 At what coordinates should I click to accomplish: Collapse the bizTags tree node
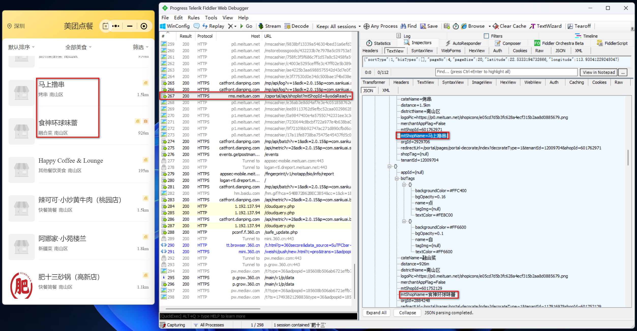396,178
